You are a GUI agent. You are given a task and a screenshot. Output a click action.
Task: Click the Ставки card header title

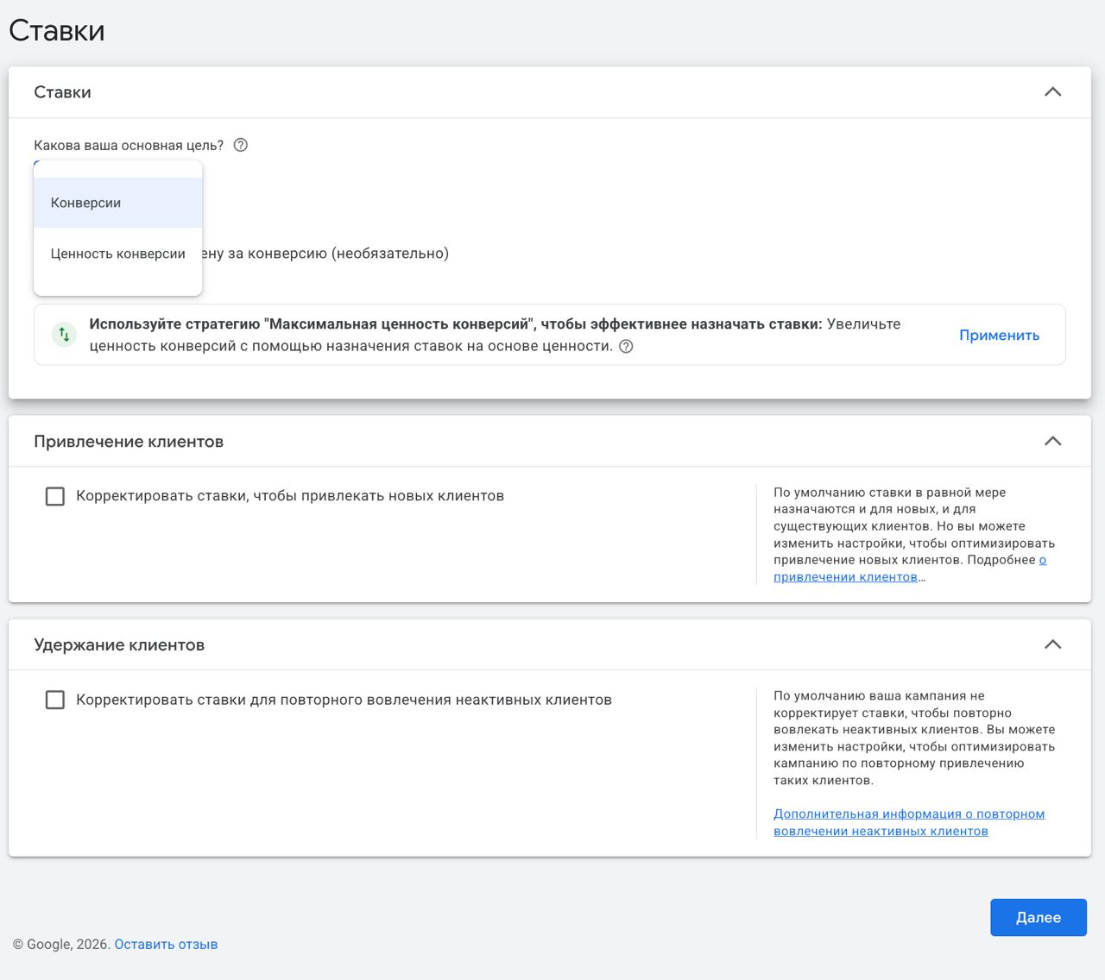tap(62, 92)
